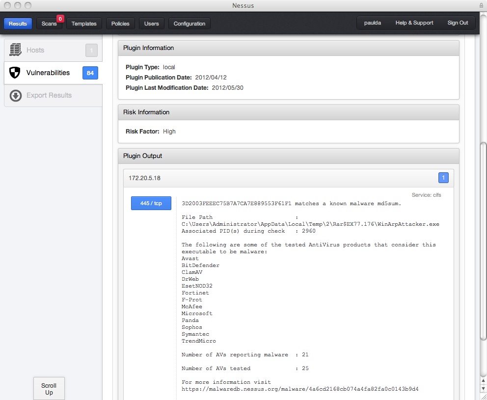
Task: Open the Users tab
Action: (x=151, y=24)
